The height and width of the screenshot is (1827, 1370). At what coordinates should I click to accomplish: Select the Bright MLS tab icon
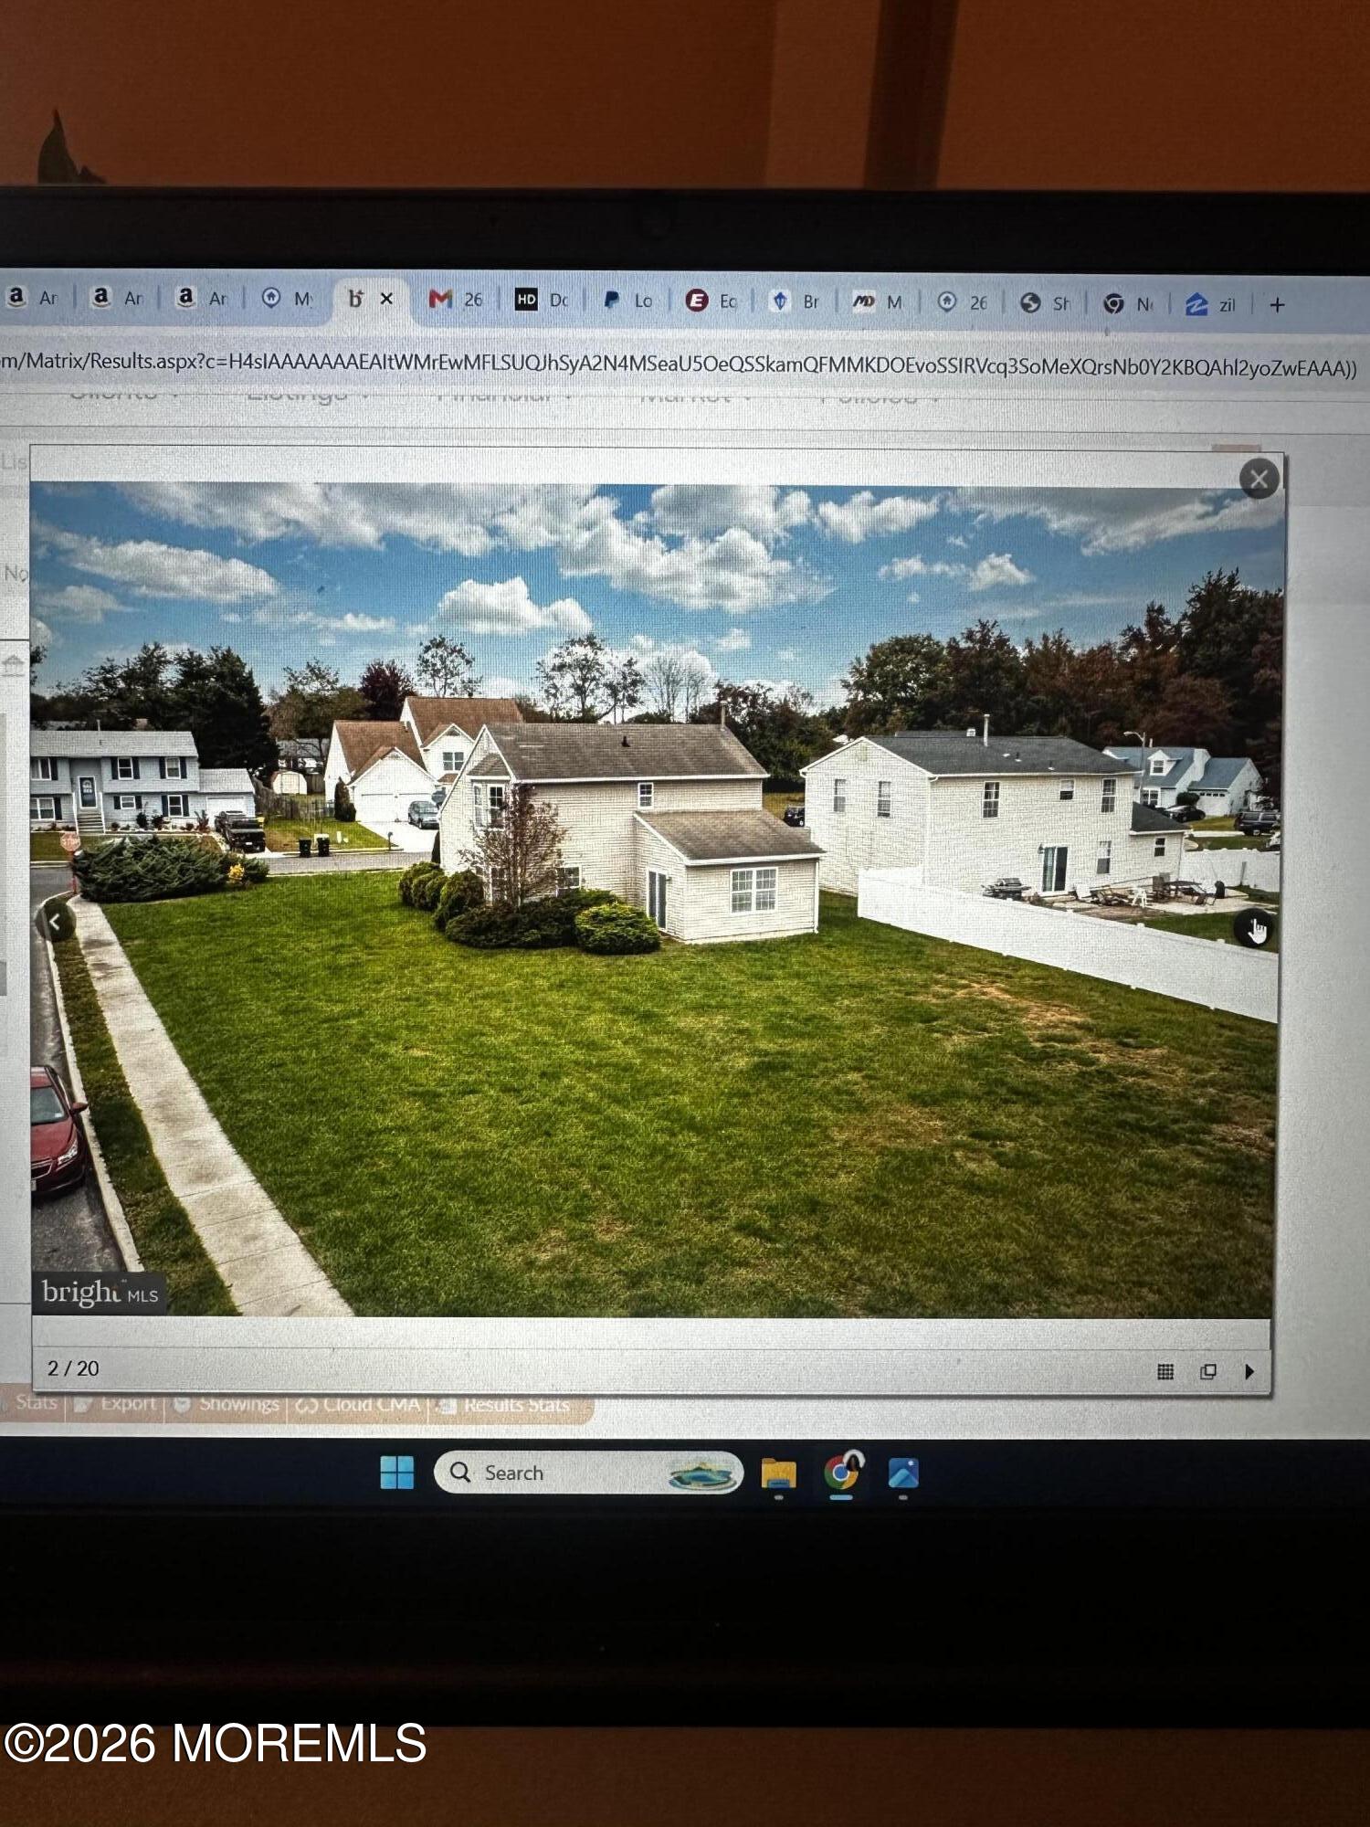(x=355, y=299)
